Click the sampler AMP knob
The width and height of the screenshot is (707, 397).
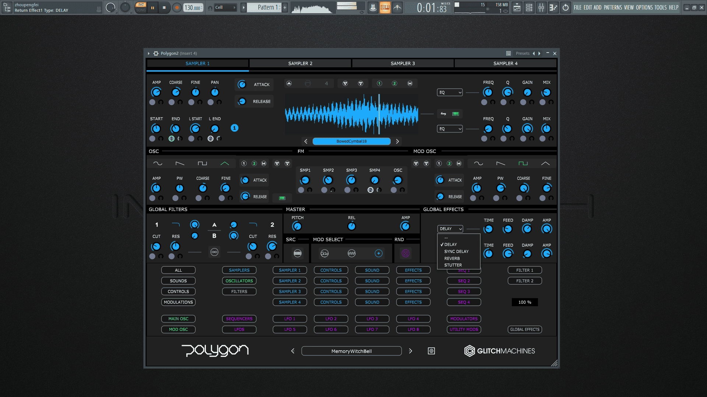click(156, 92)
